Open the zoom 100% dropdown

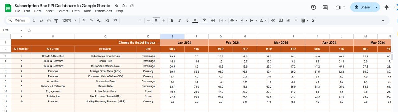69,20
